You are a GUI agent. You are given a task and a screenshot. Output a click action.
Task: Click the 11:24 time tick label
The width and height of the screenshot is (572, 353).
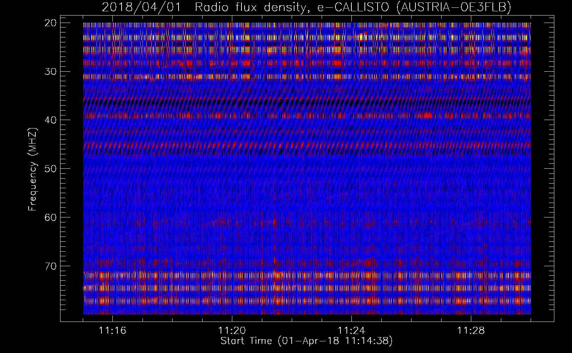351,331
